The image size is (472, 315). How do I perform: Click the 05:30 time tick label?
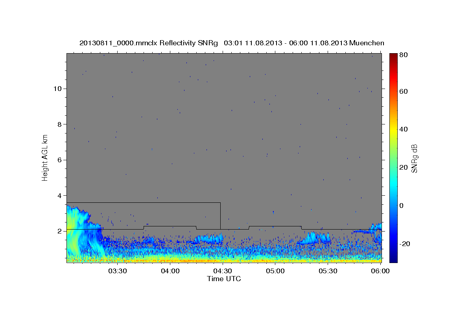(x=328, y=271)
